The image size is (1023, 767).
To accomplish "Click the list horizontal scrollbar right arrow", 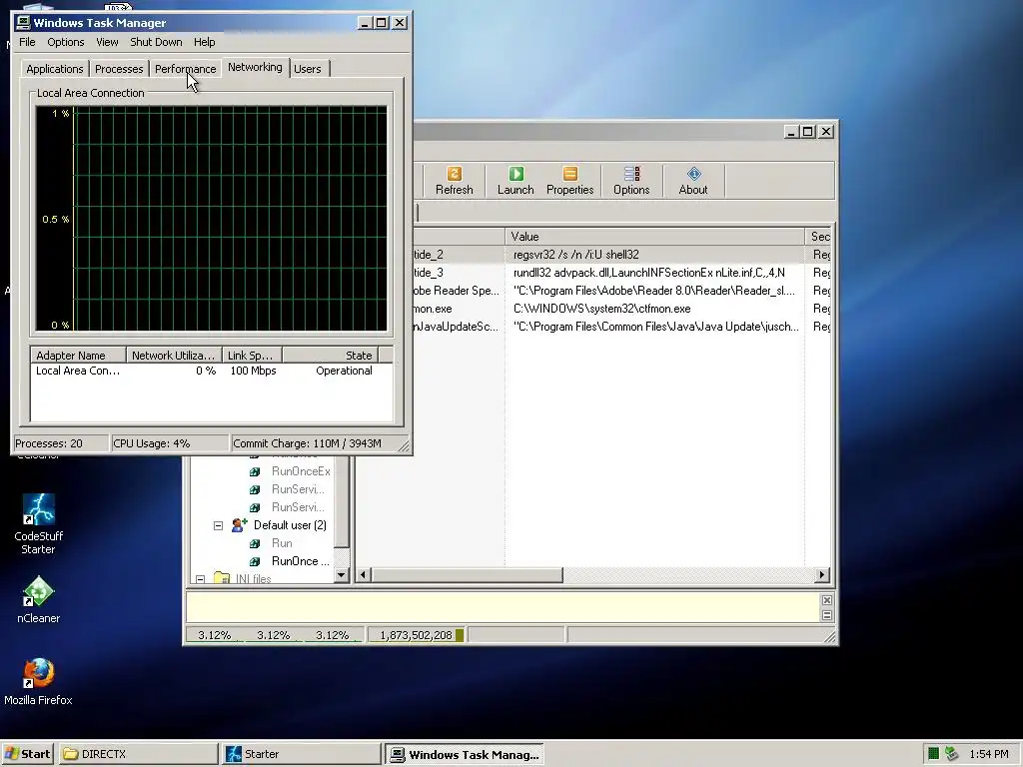I will [x=822, y=574].
